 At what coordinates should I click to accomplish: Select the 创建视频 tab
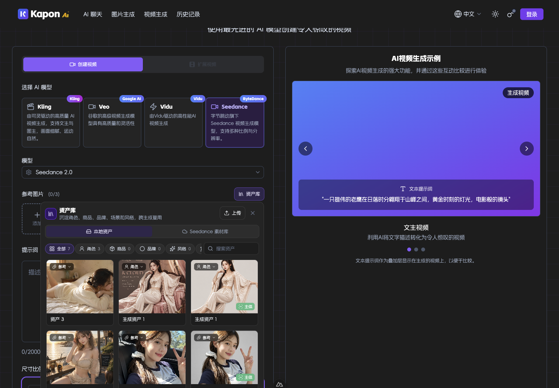coord(83,64)
